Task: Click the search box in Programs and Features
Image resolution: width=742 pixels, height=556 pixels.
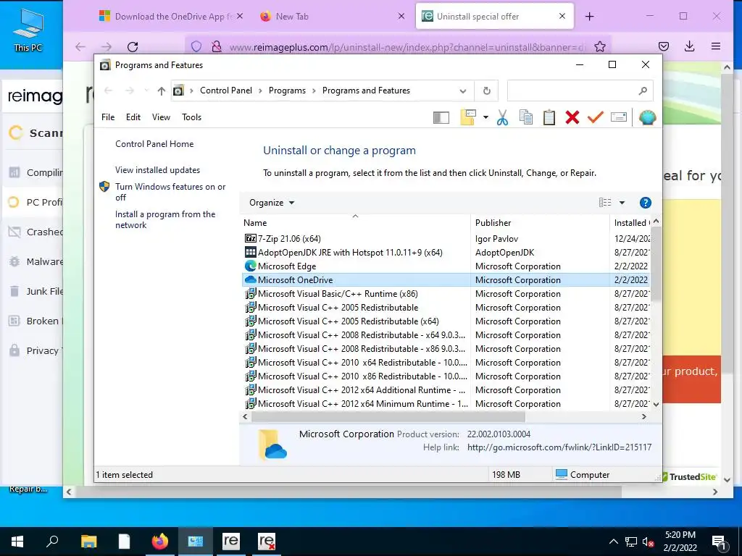Action: (x=580, y=90)
